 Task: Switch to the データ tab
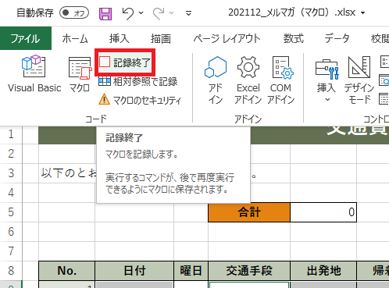[337, 38]
